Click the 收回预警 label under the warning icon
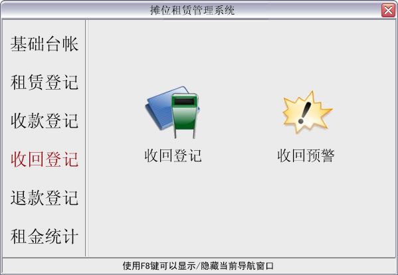This screenshot has height=275, width=398. (x=306, y=155)
